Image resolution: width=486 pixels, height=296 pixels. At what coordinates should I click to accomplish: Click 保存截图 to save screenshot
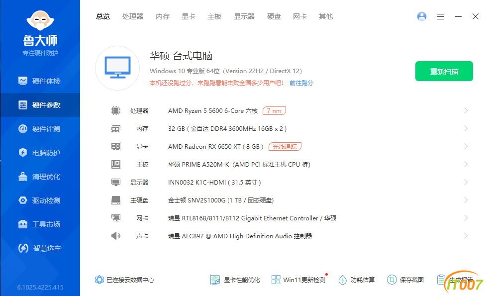tap(405, 280)
